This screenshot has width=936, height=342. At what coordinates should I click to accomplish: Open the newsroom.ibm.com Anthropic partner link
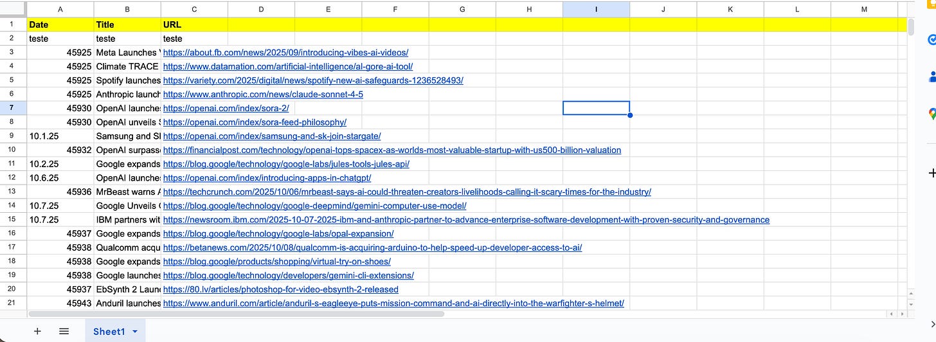pyautogui.click(x=466, y=220)
